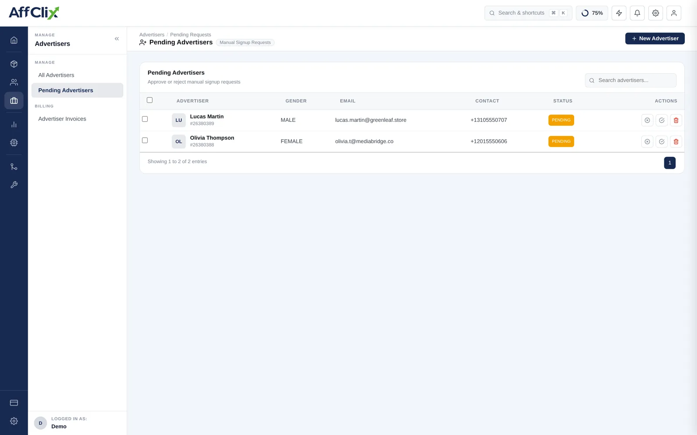Toggle the select-all checkbox in table header
Viewport: 697px width, 435px height.
pyautogui.click(x=149, y=100)
